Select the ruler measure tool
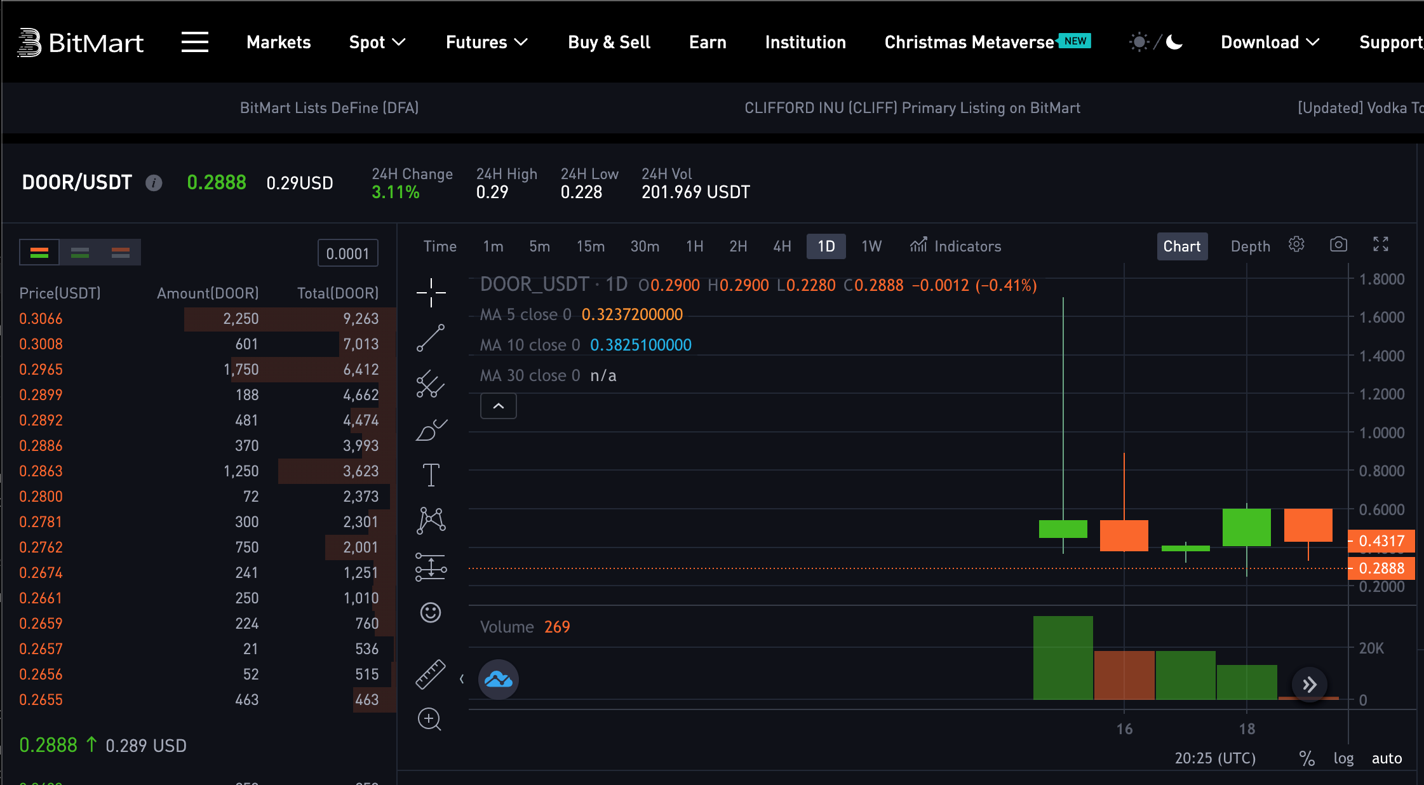 tap(431, 674)
